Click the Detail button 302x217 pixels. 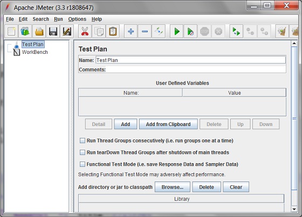click(x=99, y=124)
